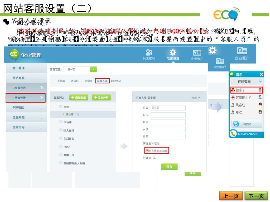The height and width of the screenshot is (202, 270).
Task: Enable the 辅助工具 checkbox
Action: [x=144, y=158]
